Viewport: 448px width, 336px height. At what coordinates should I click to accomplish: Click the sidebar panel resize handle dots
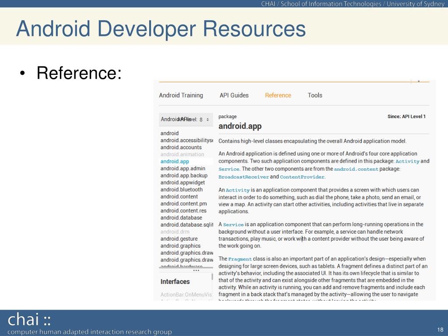[x=196, y=270]
